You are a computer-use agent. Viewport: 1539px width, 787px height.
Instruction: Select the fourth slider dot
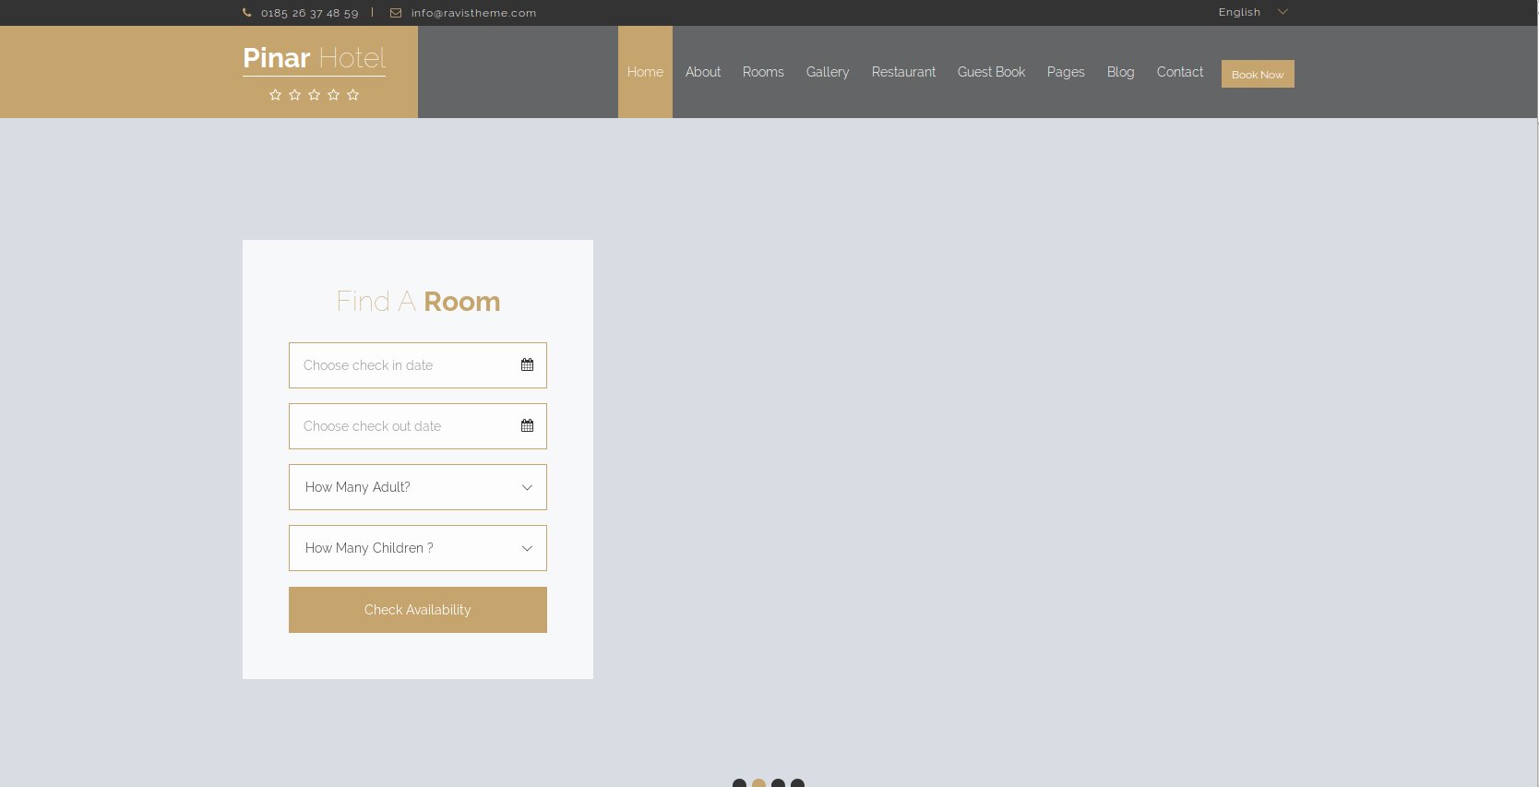pos(797,783)
